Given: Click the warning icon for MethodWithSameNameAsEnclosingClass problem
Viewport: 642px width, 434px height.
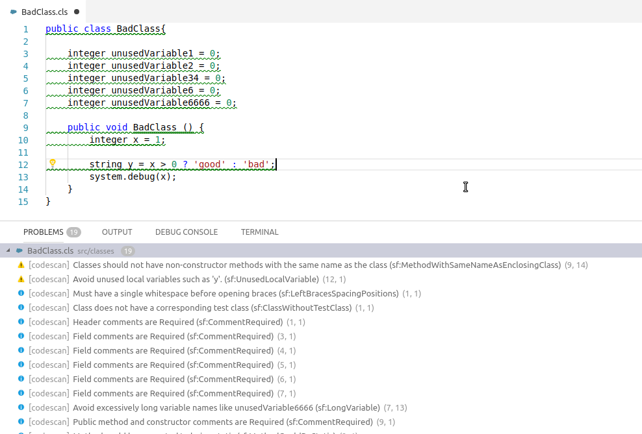Looking at the screenshot, I should point(21,265).
